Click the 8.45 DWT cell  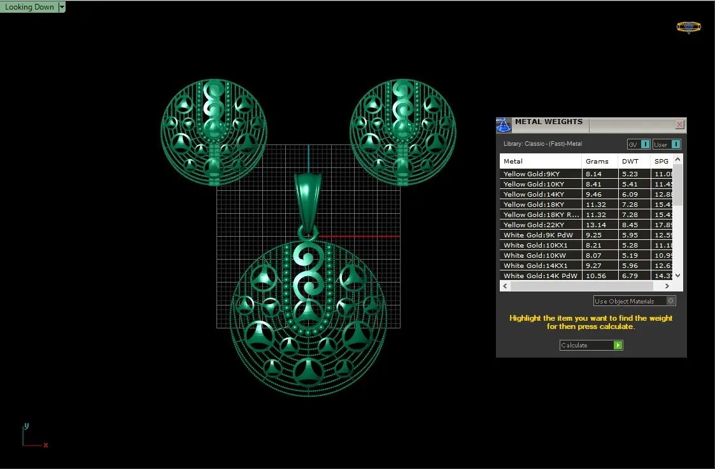(634, 225)
